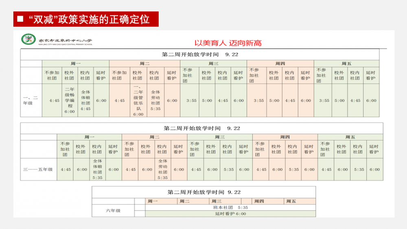Image resolution: width=407 pixels, height=229 pixels.
Task: Select the 延时看护 6:00 green row
Action: (x=230, y=214)
